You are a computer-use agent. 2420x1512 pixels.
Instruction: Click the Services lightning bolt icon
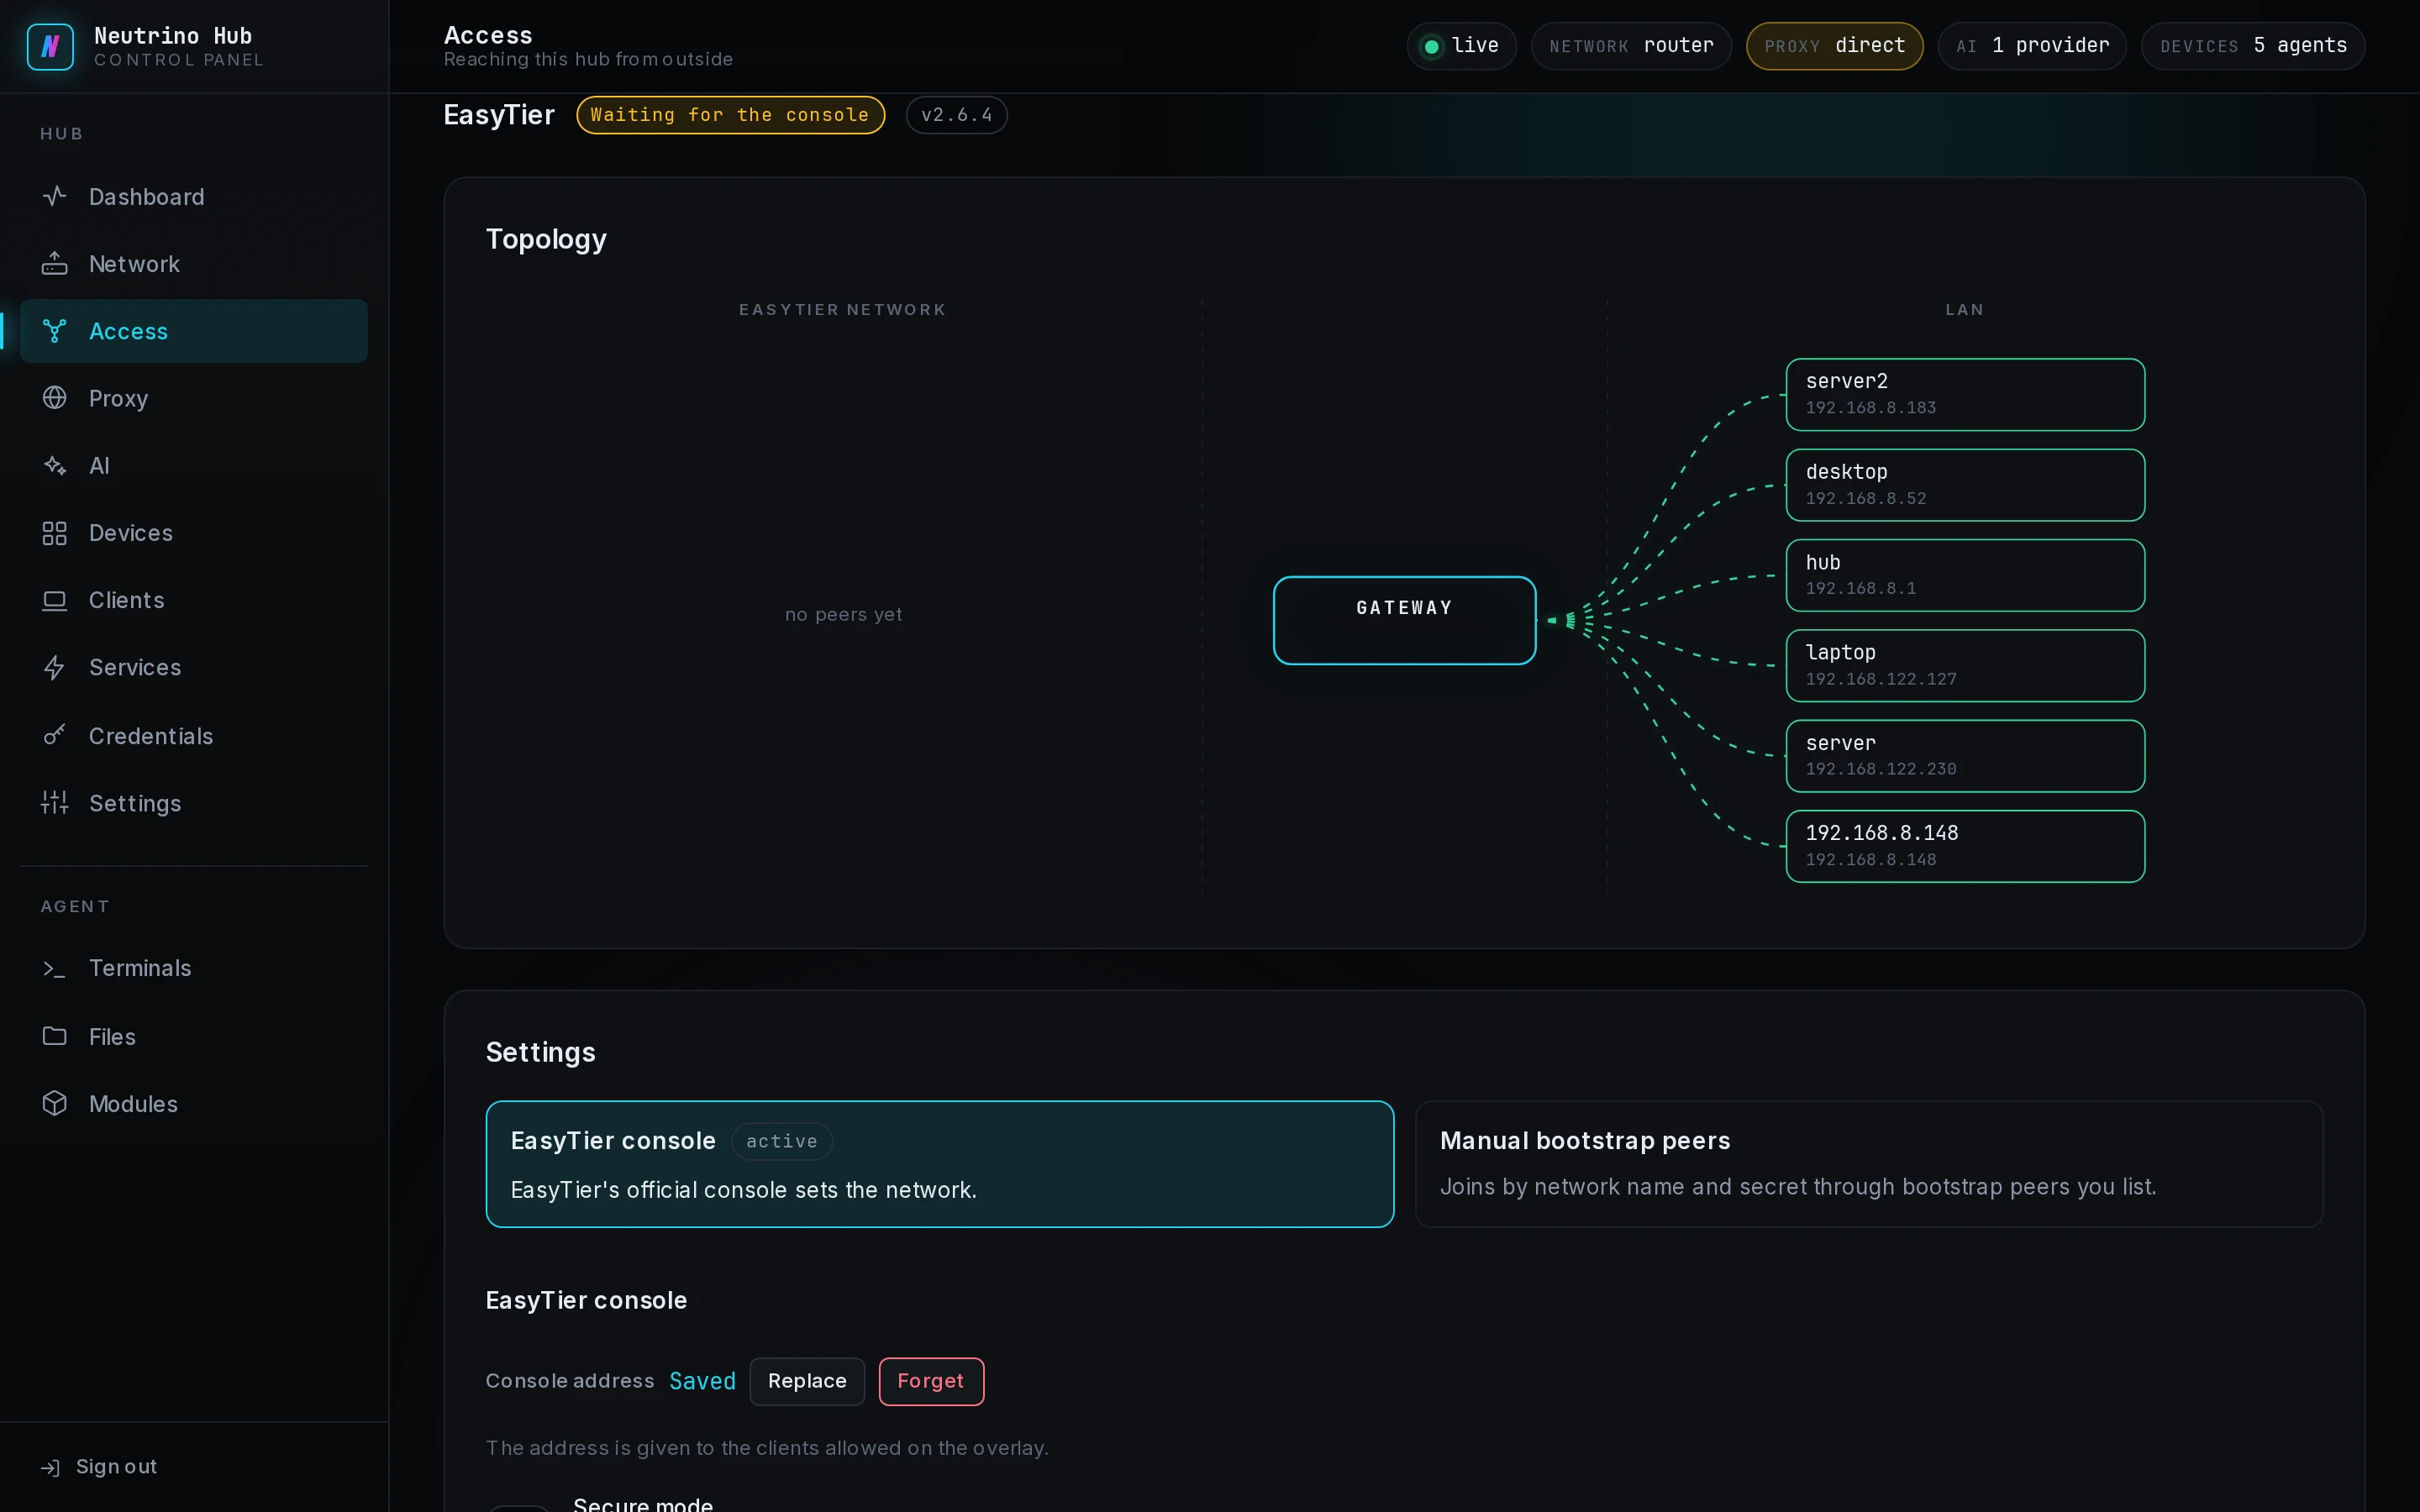point(55,667)
